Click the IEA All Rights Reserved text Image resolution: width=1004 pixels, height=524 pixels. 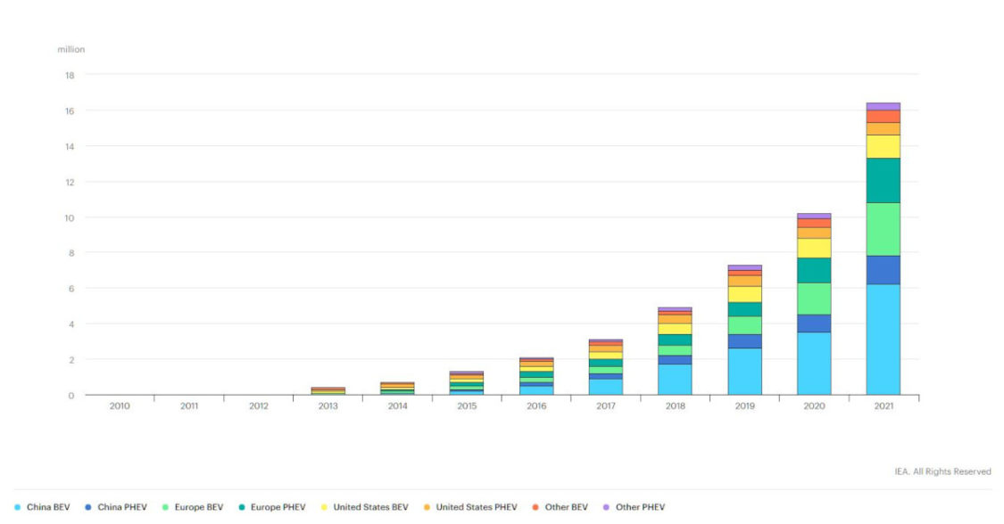pos(942,471)
